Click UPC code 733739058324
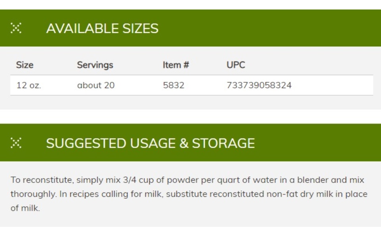 259,85
